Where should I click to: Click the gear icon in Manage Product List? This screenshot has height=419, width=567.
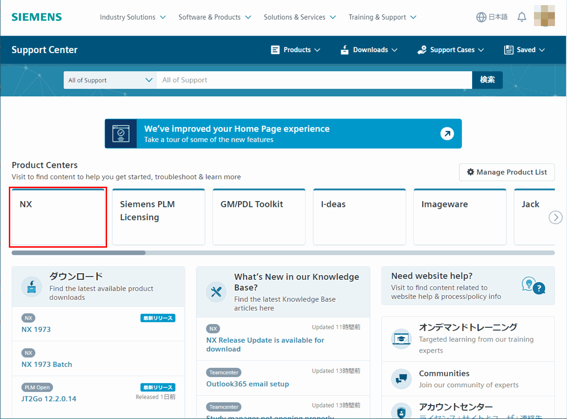click(471, 172)
